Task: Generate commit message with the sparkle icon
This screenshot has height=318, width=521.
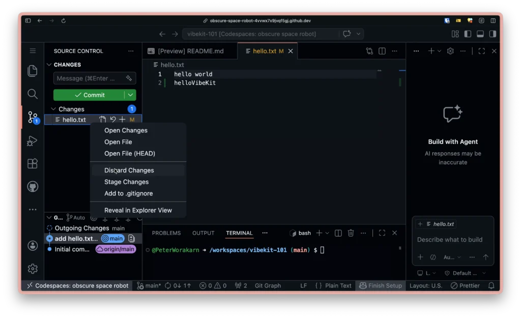Action: coord(129,78)
